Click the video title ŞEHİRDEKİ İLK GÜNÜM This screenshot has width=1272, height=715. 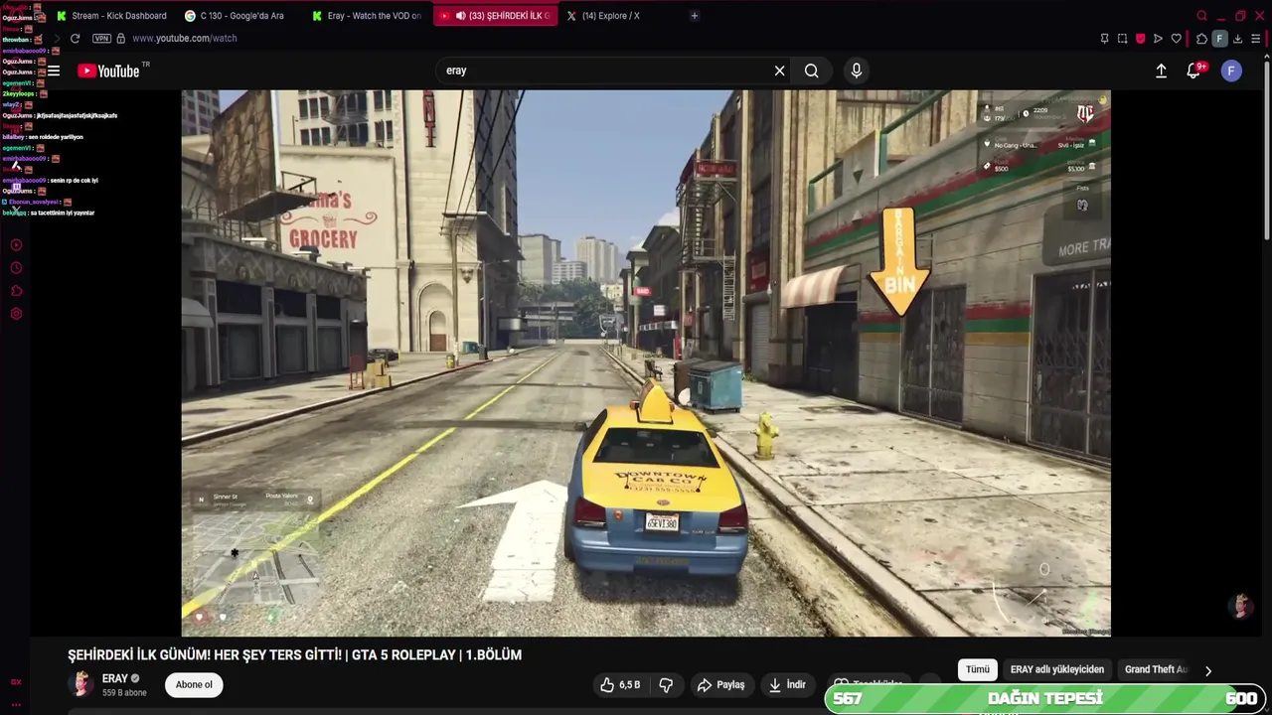pyautogui.click(x=294, y=654)
